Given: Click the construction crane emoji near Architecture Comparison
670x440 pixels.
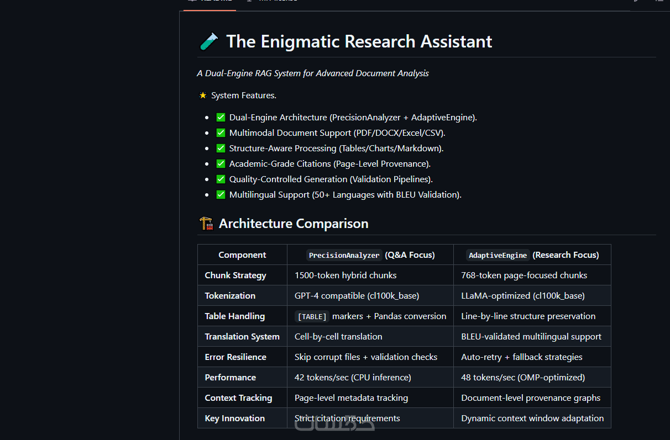Looking at the screenshot, I should 206,224.
